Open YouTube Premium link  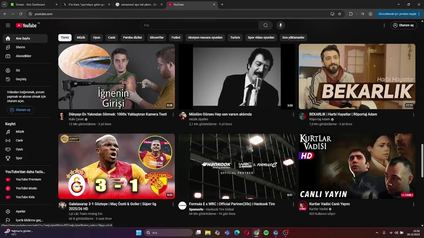pyautogui.click(x=25, y=179)
